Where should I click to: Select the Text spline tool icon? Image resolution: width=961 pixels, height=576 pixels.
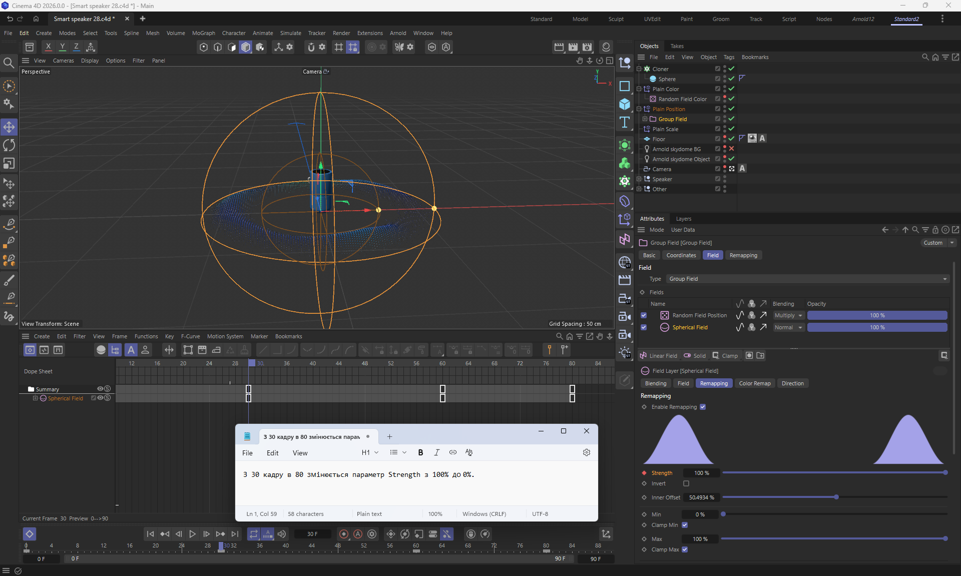625,123
